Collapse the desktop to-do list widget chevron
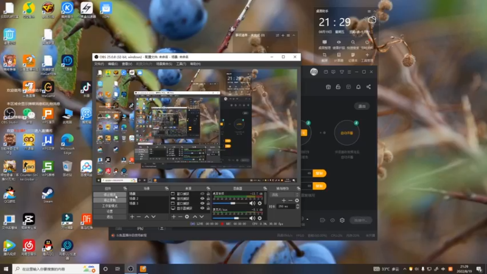Screen dimensions: 487x274 pyautogui.click(x=293, y=35)
